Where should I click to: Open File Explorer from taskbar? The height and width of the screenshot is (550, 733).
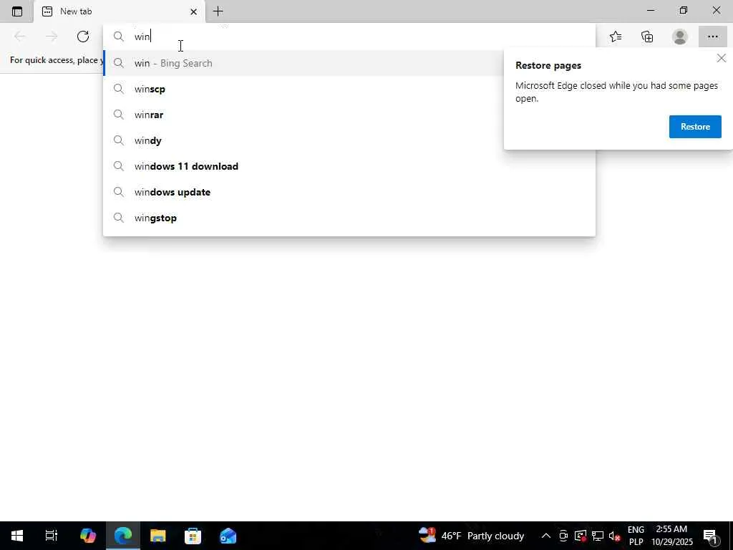tap(158, 536)
